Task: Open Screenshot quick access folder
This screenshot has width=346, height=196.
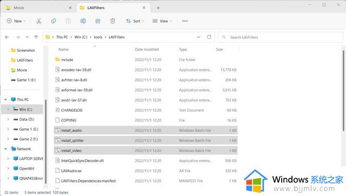Action: (23, 50)
